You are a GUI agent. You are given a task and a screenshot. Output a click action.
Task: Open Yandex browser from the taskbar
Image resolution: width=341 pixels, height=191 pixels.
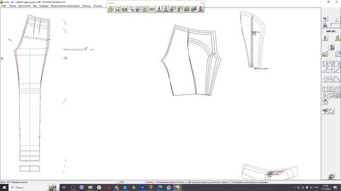pyautogui.click(x=99, y=187)
